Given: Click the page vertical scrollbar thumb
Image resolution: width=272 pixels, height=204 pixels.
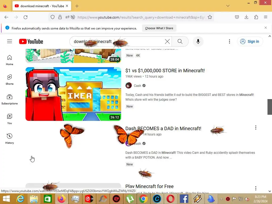Looking at the screenshot, I should coord(270,107).
